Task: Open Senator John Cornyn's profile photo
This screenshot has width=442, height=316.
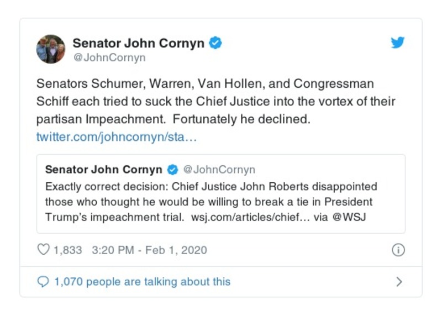Action: pyautogui.click(x=51, y=49)
